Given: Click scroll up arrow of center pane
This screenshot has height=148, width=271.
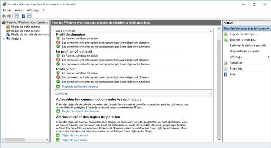Looking at the screenshot, I should (219, 28).
